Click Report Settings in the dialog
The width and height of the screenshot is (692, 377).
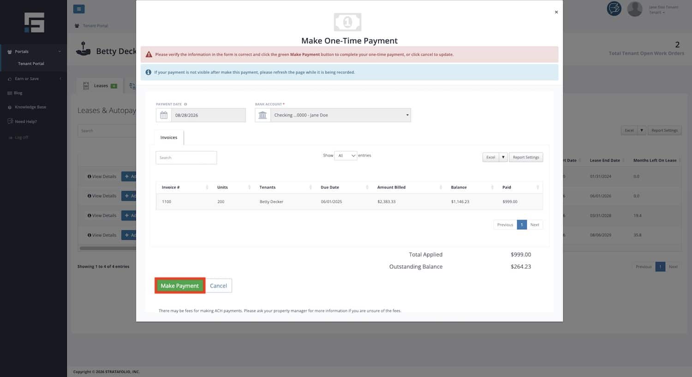click(526, 157)
